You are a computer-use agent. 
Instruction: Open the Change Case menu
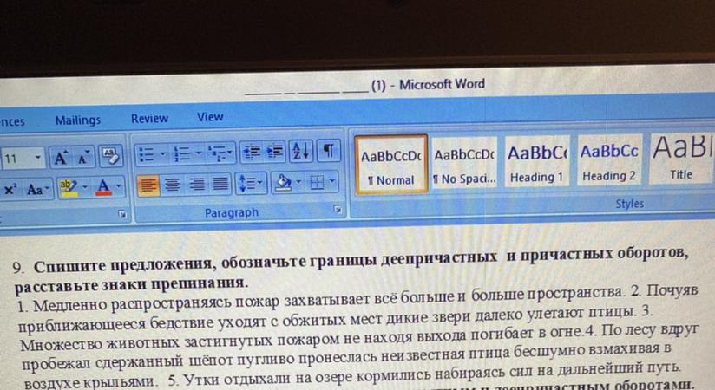tap(37, 189)
